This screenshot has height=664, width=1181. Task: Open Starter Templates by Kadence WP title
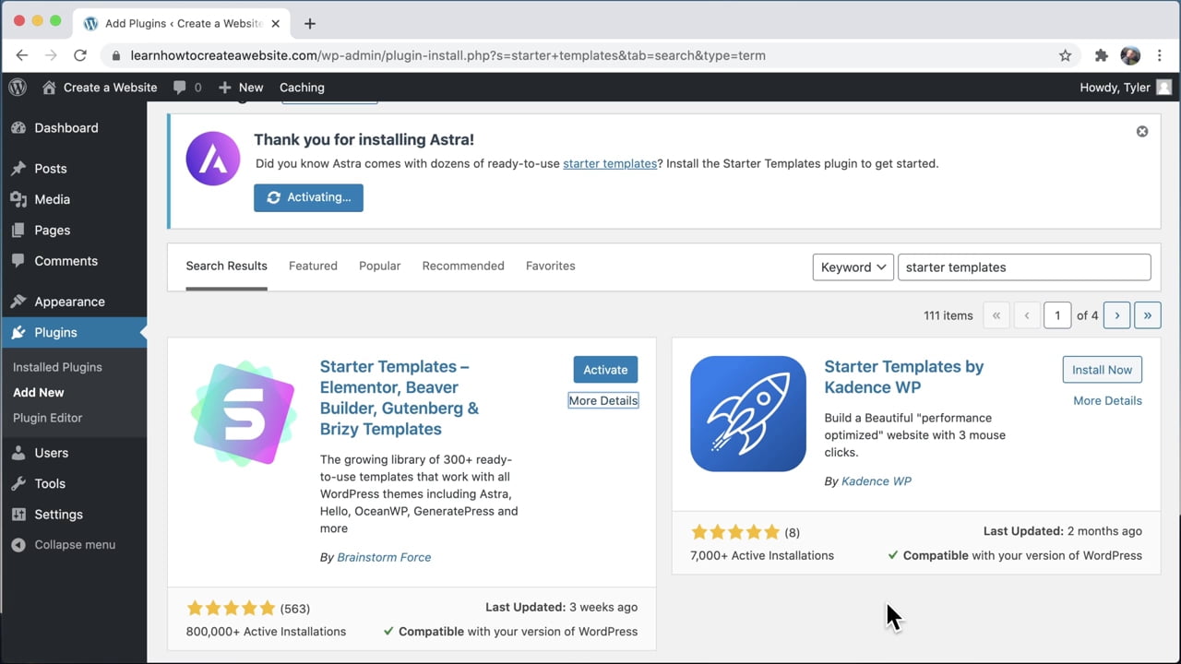[x=904, y=377]
